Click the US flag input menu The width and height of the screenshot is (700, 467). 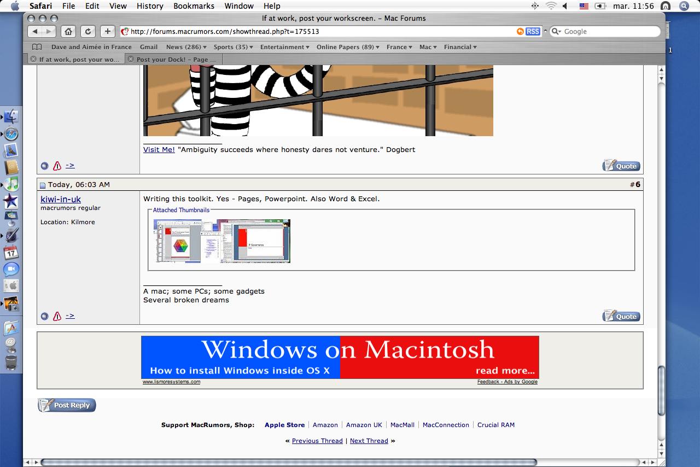584,6
